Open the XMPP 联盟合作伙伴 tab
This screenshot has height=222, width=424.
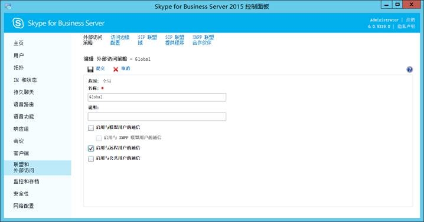[x=203, y=40]
